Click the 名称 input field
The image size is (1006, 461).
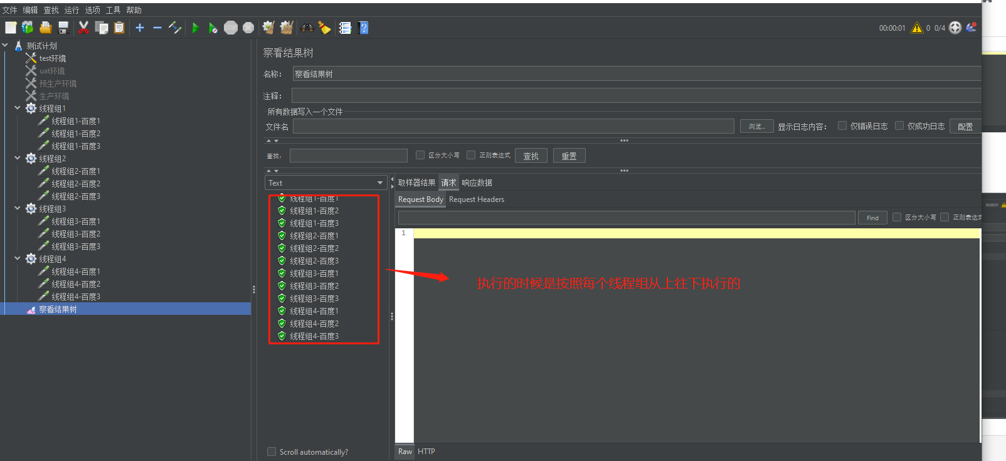tap(637, 73)
